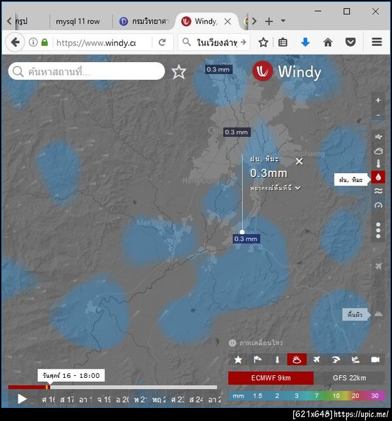Save to Pocket icon
Image resolution: width=392 pixels, height=421 pixels.
pos(350,42)
